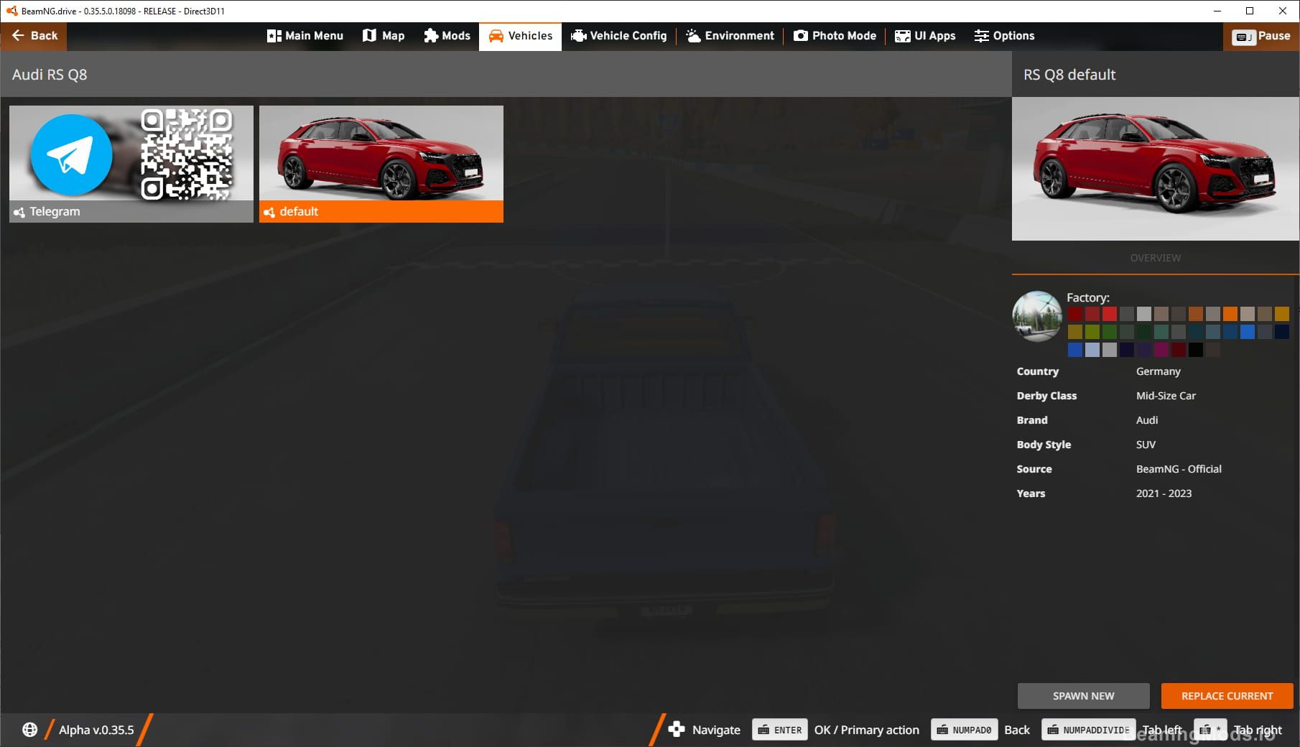The width and height of the screenshot is (1300, 747).
Task: Click the 'RS Q8 default' title
Action: 1069,75
